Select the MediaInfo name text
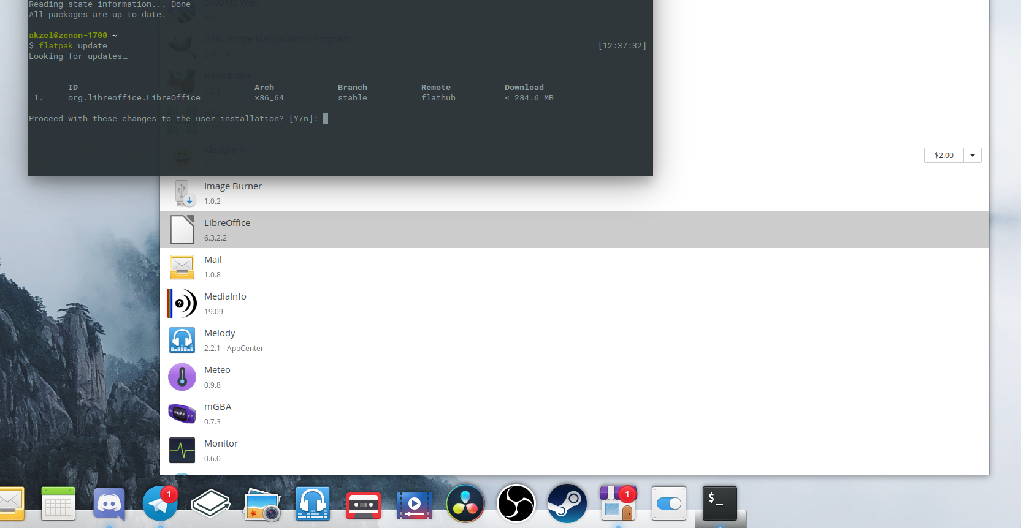The width and height of the screenshot is (1021, 528). 225,296
